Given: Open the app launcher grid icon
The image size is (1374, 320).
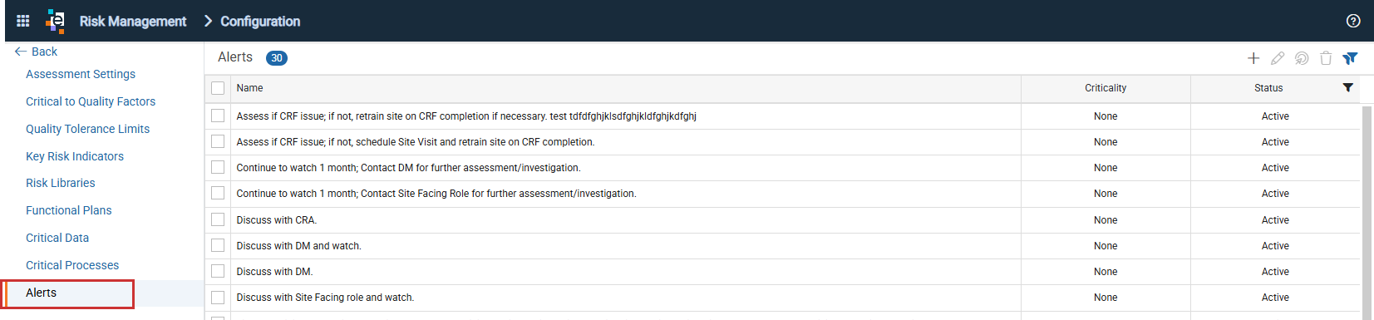Looking at the screenshot, I should (23, 21).
